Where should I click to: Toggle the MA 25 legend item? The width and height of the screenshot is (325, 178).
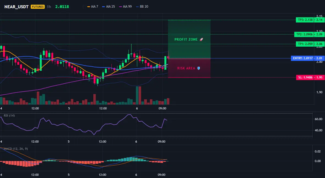coord(108,7)
